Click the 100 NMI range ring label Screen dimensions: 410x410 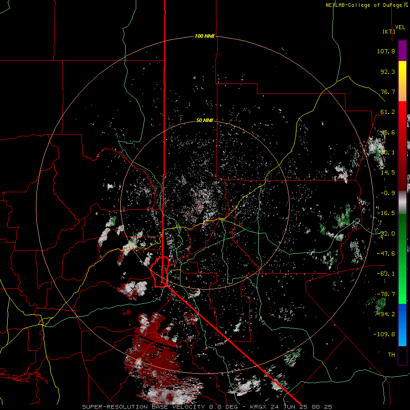205,36
